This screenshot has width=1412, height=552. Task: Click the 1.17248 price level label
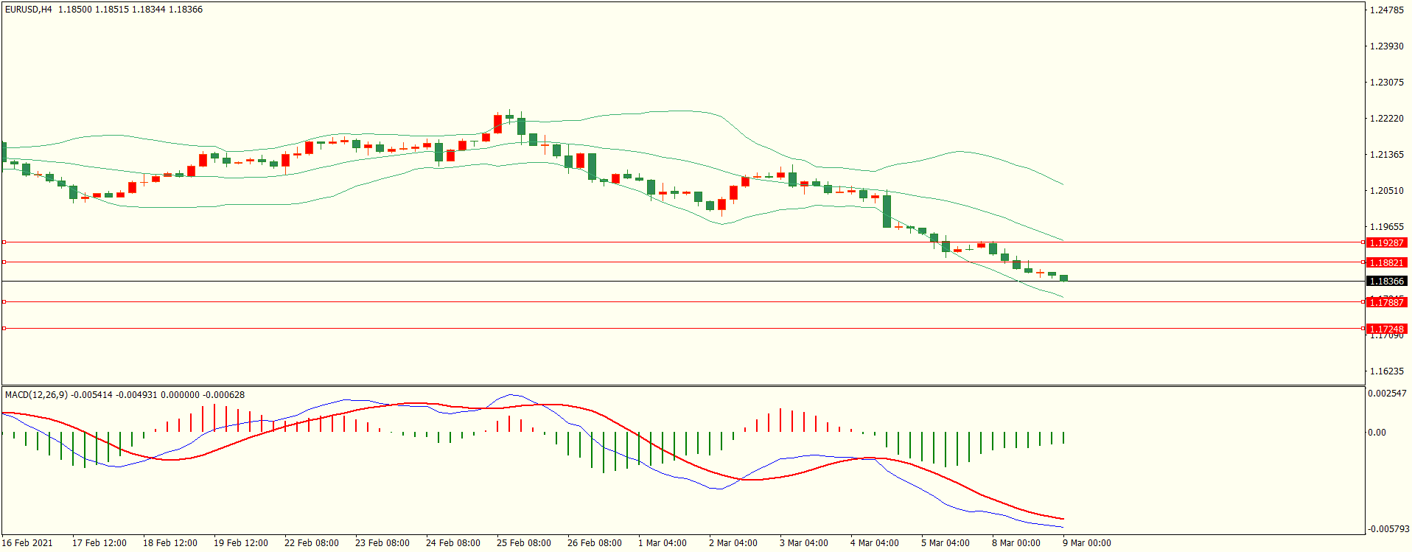tap(1386, 329)
